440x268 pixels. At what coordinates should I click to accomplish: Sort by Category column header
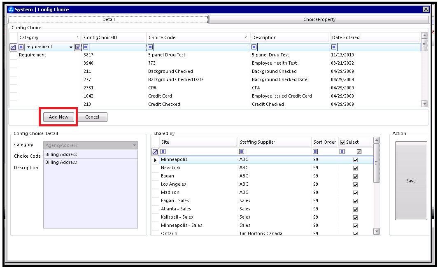49,37
